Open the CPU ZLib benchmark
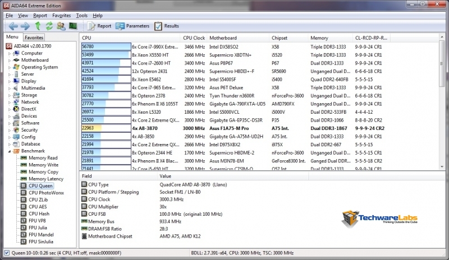This screenshot has width=449, height=260. (x=38, y=199)
